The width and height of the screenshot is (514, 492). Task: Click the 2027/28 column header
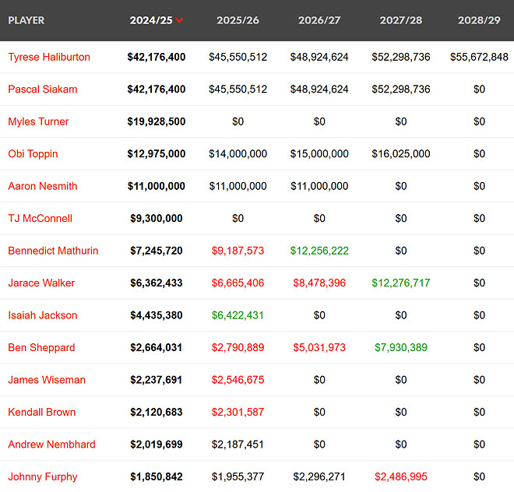coord(401,20)
